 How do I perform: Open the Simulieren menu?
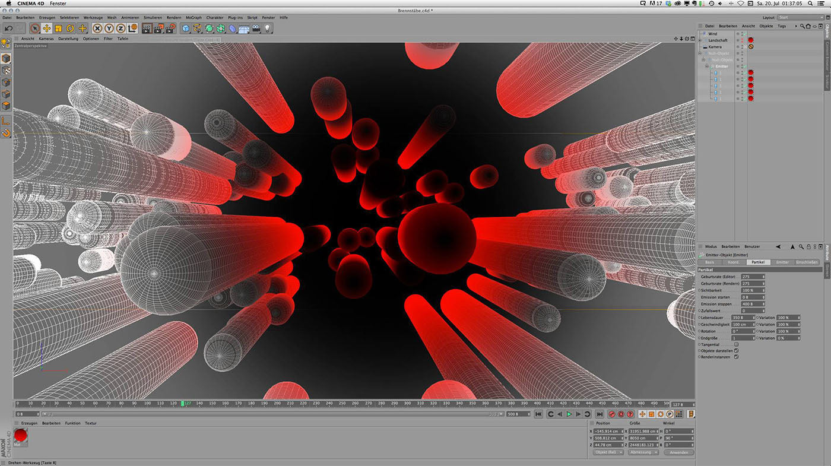(153, 18)
